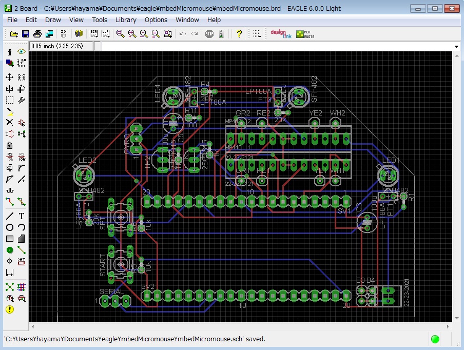Open the Info tool
The image size is (464, 350).
point(9,52)
